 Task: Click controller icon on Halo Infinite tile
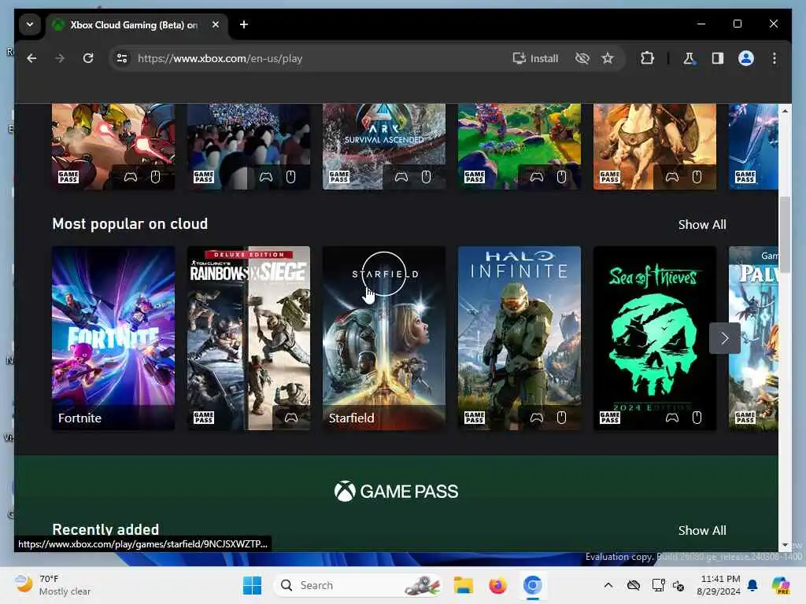point(537,418)
